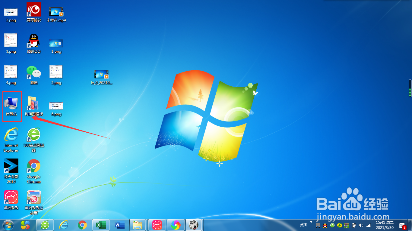The image size is (412, 231).
Task: Select the 封面图模板 folder shortcut
Action: [34, 106]
